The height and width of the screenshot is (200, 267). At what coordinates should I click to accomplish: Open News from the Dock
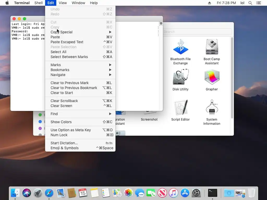[162, 193]
